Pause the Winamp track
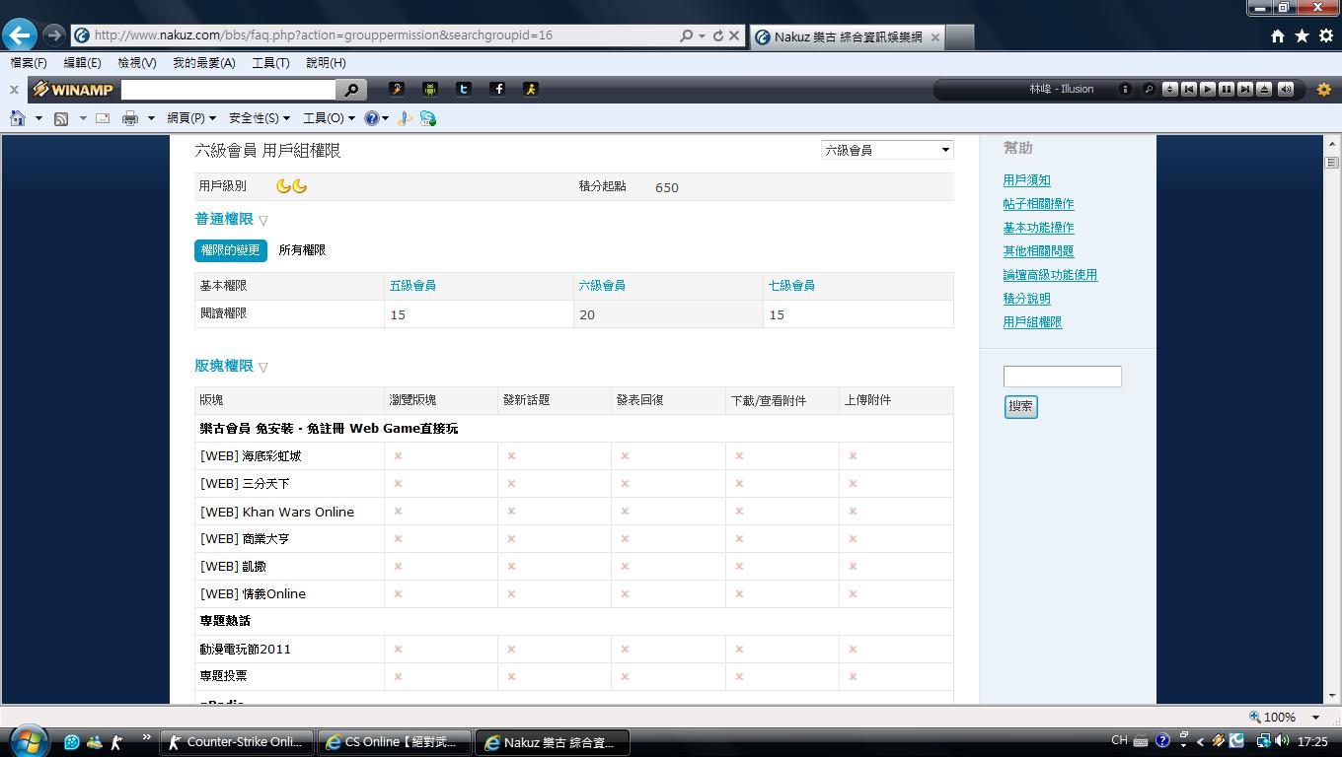 pos(1226,89)
